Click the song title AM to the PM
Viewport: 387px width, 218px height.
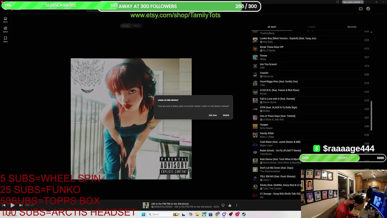pos(170,204)
